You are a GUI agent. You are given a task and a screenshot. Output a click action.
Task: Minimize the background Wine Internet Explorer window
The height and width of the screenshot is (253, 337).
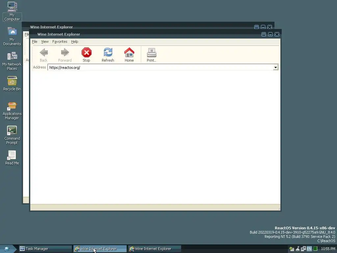point(256,27)
